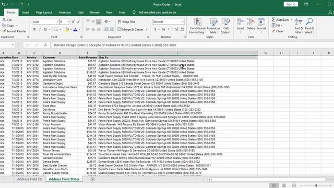The height and width of the screenshot is (188, 334).
Task: Decrease font size with the small A icon
Action: 79,22
